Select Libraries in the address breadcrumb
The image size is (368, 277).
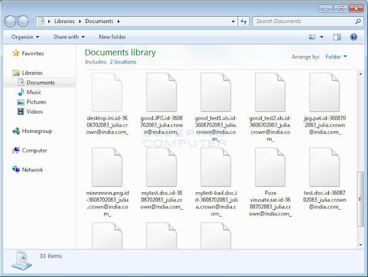click(x=64, y=21)
